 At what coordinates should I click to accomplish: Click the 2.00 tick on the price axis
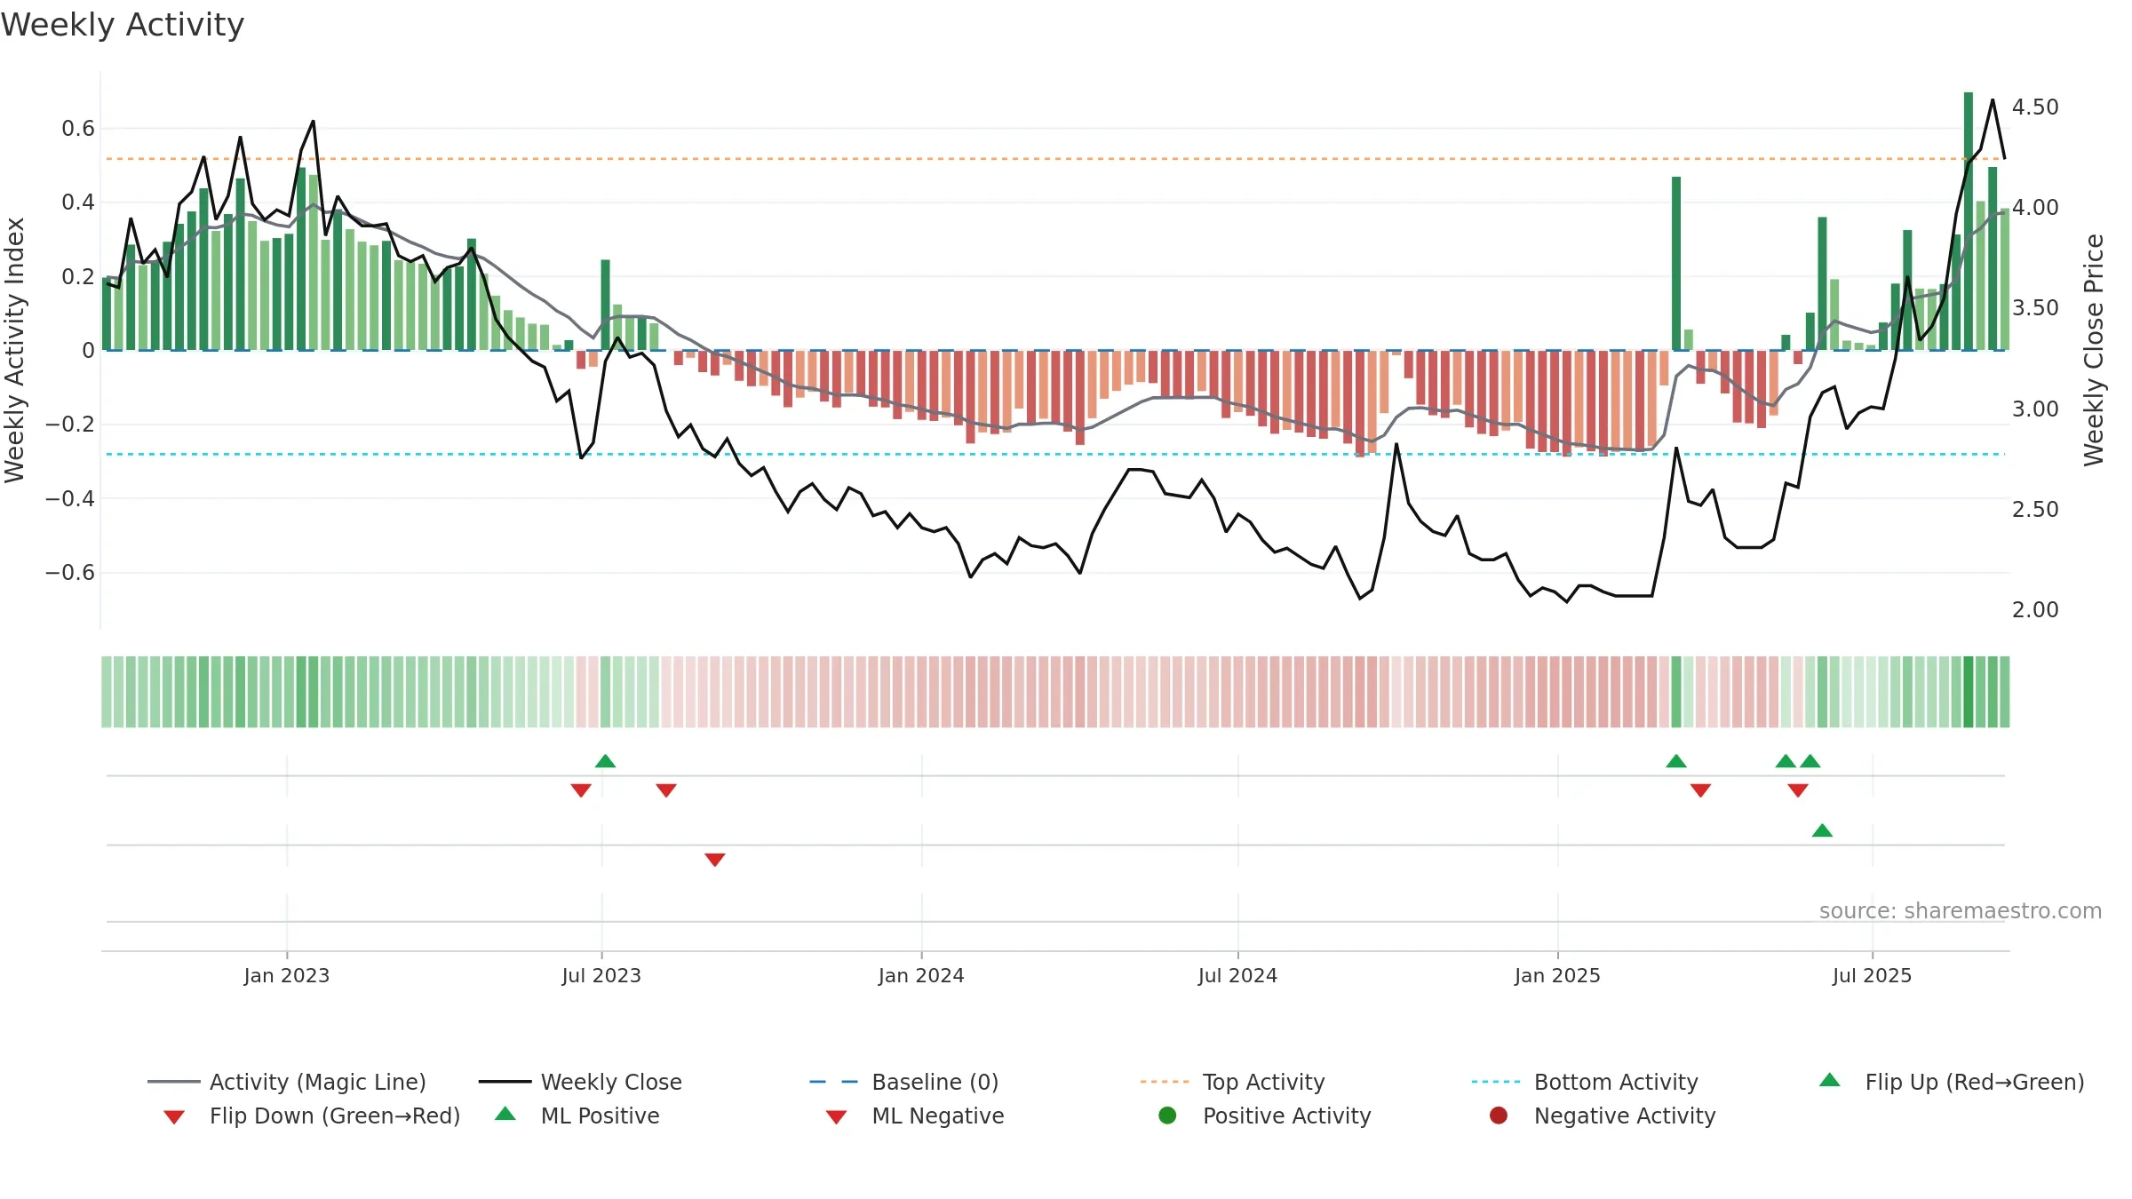2035,610
